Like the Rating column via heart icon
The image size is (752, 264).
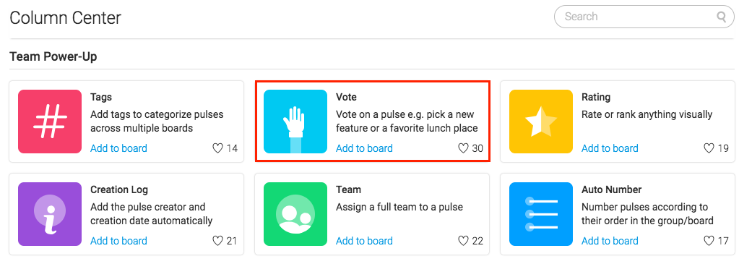709,148
